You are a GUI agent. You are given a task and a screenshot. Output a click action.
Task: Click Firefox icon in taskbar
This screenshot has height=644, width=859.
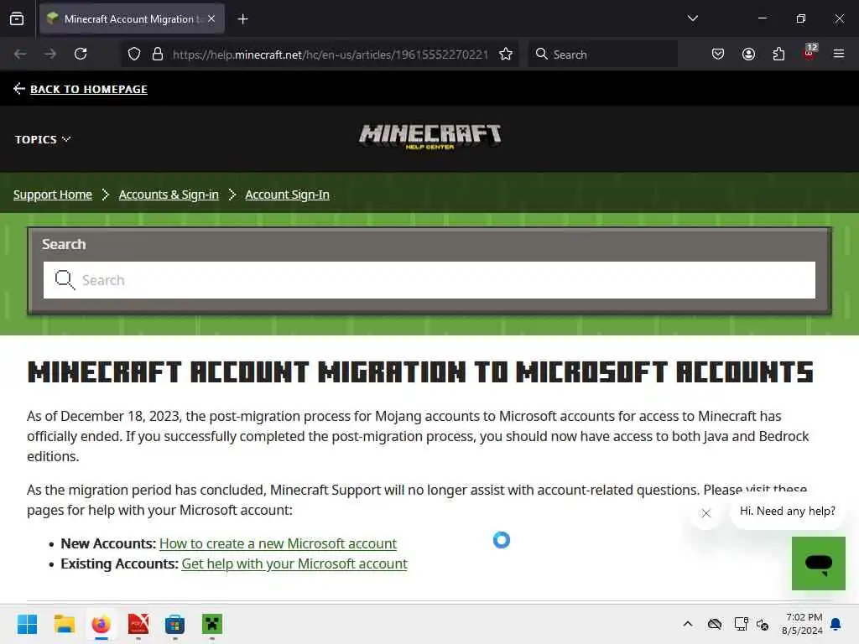pos(101,624)
